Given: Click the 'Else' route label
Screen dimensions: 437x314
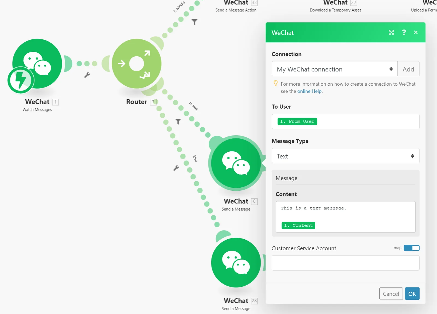Looking at the screenshot, I should [x=195, y=158].
